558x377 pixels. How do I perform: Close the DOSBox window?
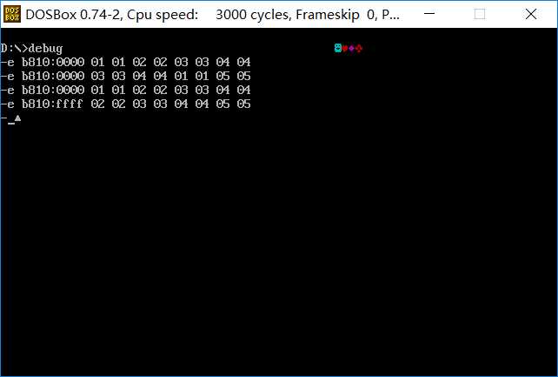coord(531,14)
